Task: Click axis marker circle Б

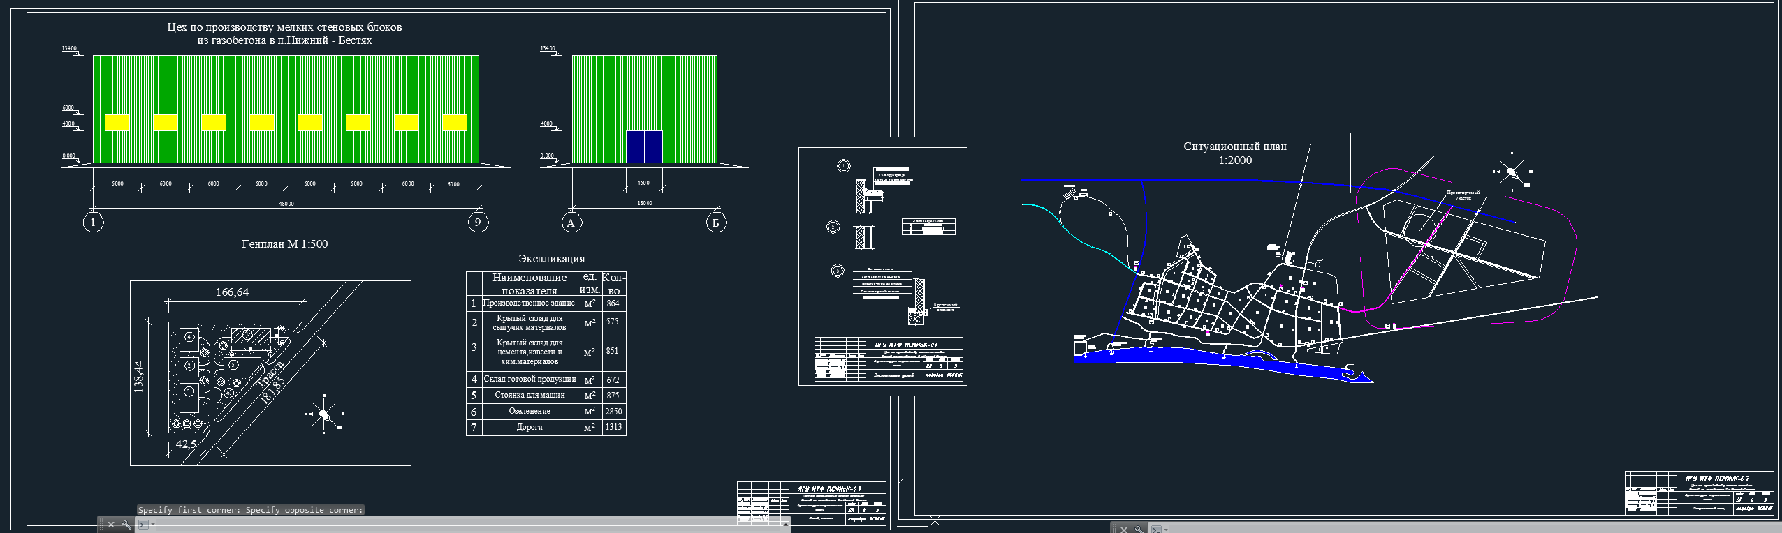Action: [716, 223]
